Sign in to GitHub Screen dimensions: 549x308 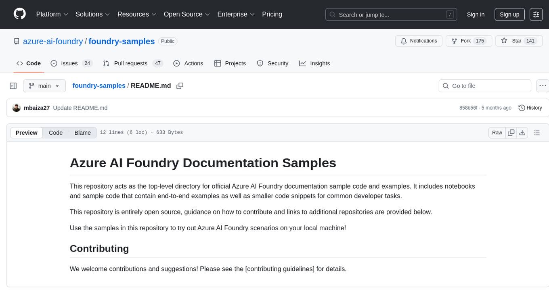click(x=476, y=15)
